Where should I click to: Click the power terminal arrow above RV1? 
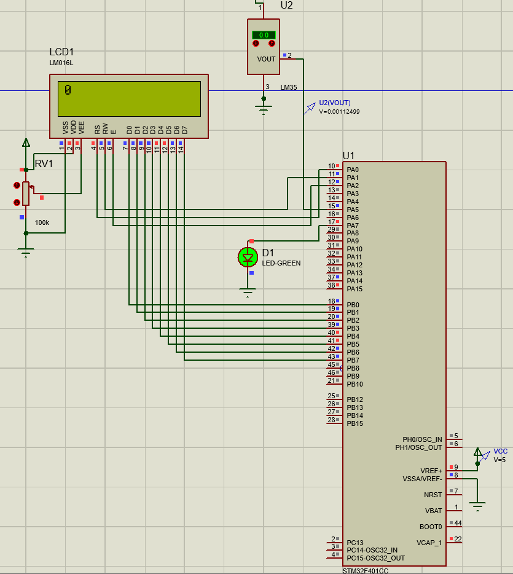[26, 143]
